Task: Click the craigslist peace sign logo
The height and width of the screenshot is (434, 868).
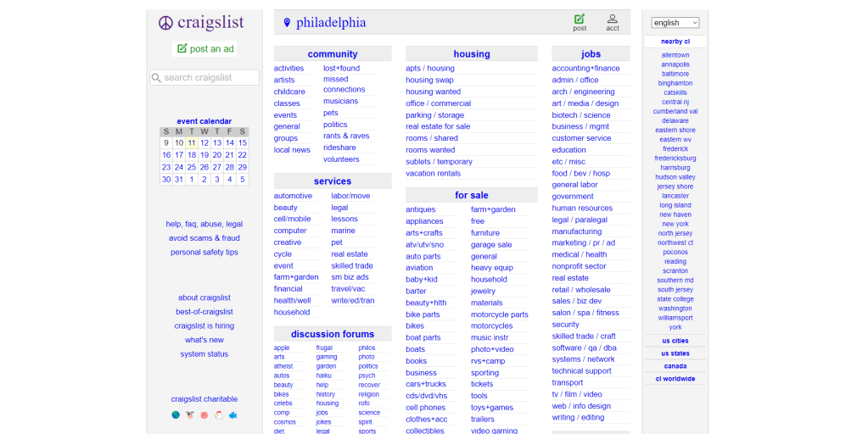Action: coord(165,23)
